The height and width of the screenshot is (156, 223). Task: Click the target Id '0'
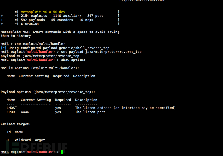tap(8, 140)
